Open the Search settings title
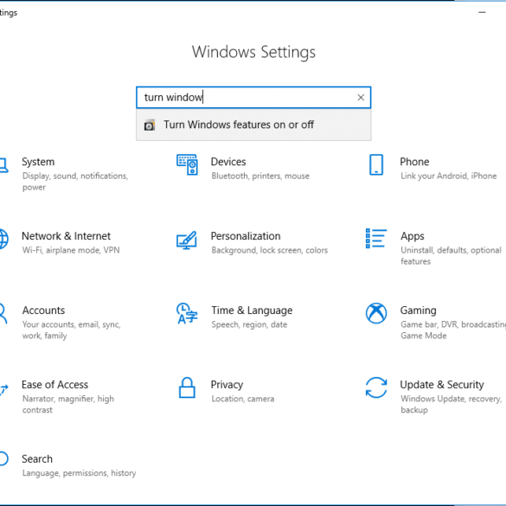Viewport: 506px width, 506px height. tap(37, 458)
